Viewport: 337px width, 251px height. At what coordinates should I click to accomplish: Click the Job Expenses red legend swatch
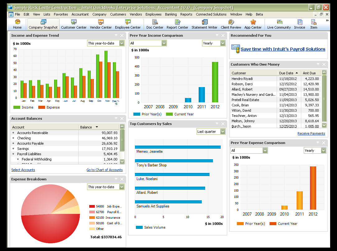point(92,207)
